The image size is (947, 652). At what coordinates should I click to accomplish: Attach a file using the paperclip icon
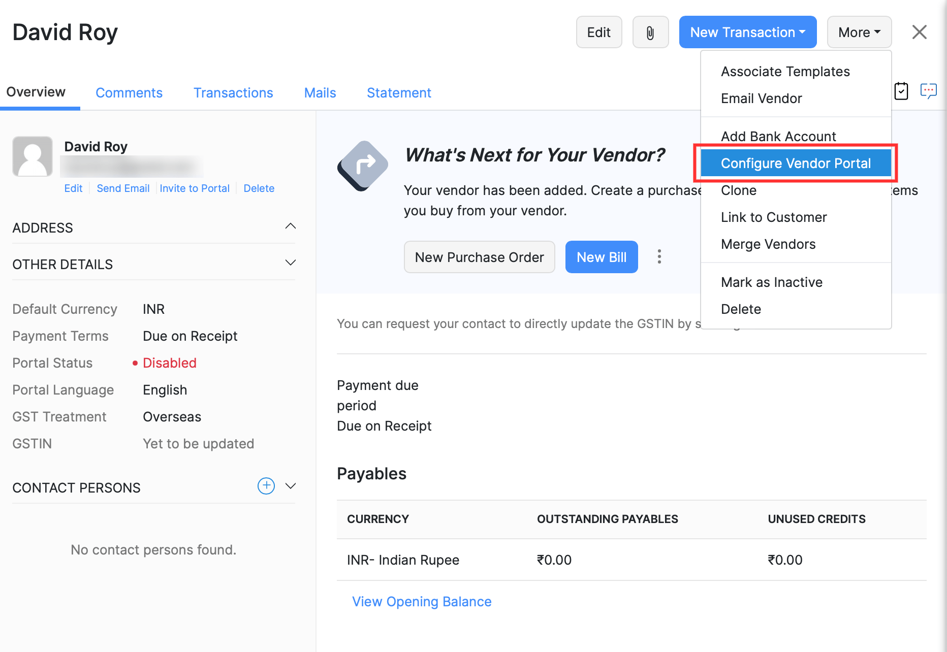click(650, 31)
